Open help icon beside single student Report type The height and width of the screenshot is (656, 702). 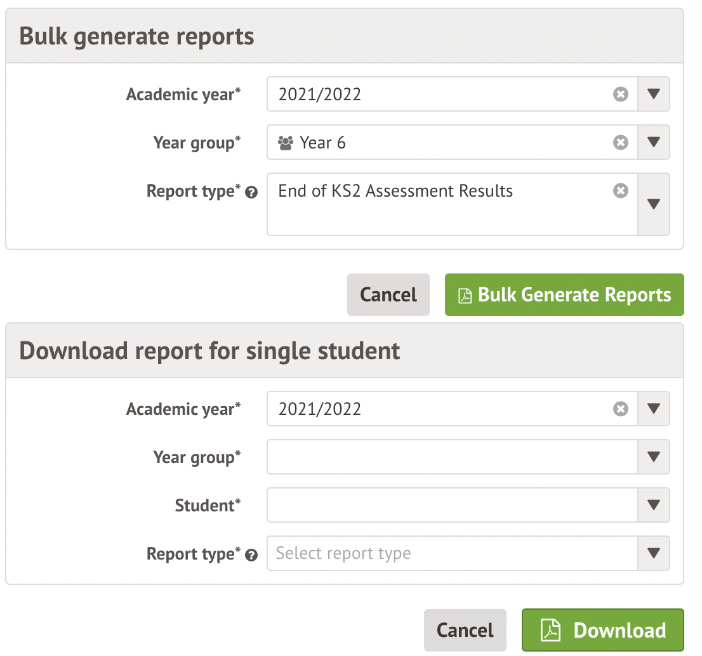pyautogui.click(x=251, y=555)
